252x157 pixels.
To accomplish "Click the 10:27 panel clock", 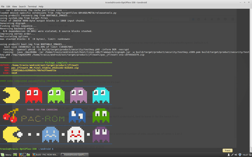I will (x=245, y=155).
